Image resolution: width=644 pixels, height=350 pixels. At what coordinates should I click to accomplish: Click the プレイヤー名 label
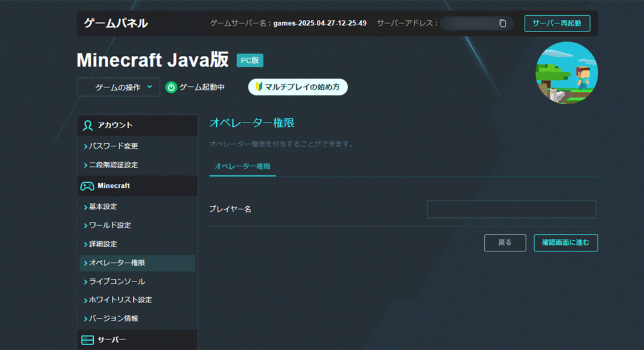coord(230,209)
